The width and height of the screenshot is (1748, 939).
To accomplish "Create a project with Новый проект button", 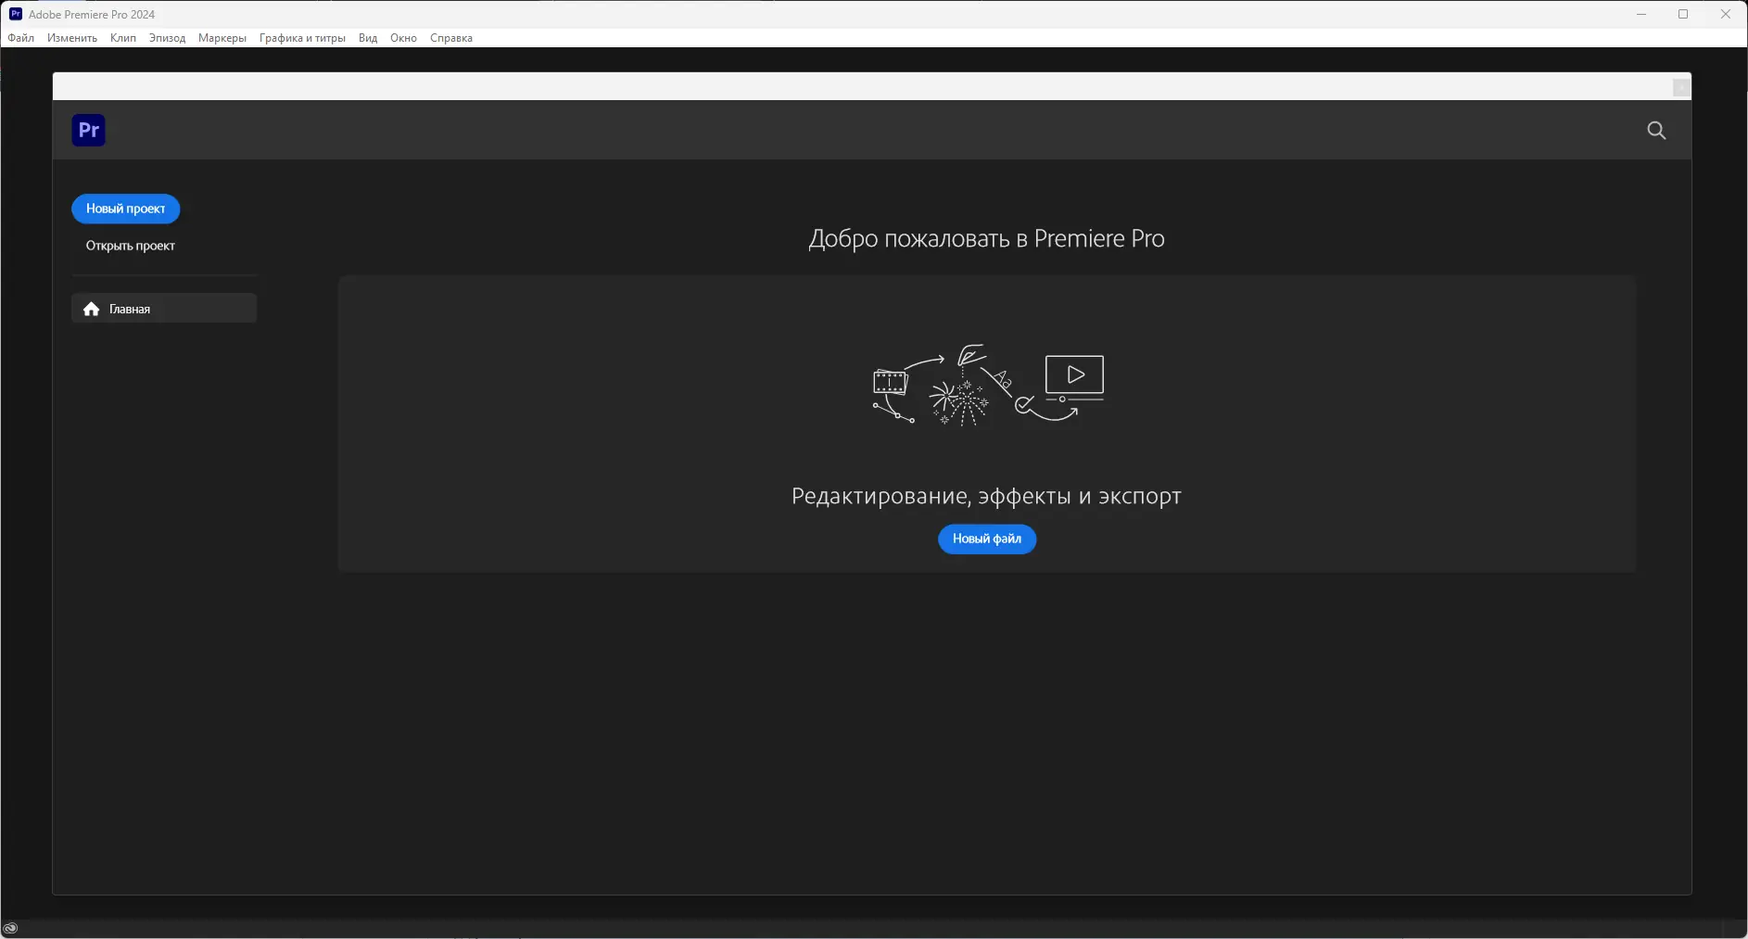I will [x=126, y=209].
